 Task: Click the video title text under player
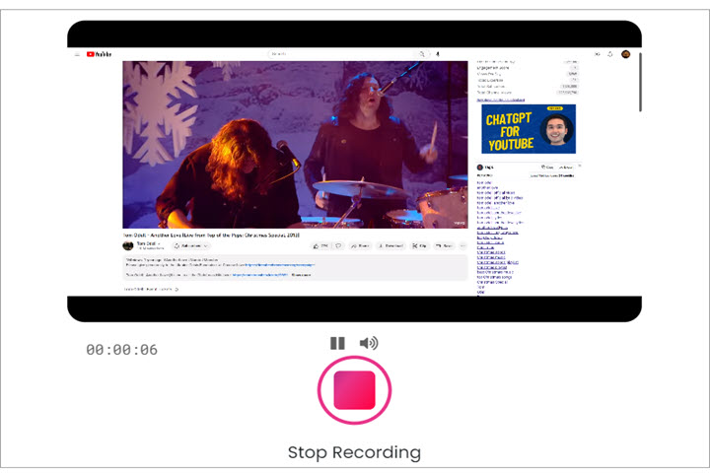coord(211,236)
